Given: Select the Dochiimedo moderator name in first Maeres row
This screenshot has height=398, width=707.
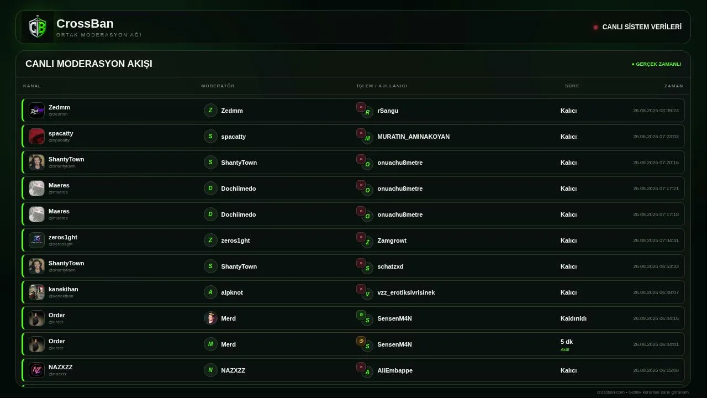Looking at the screenshot, I should coord(239,188).
